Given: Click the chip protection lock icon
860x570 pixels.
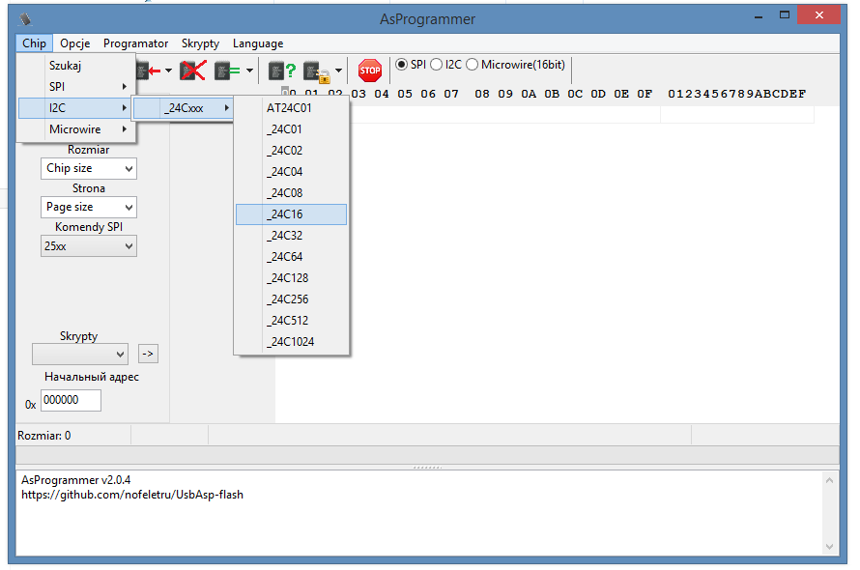Looking at the screenshot, I should tap(317, 71).
